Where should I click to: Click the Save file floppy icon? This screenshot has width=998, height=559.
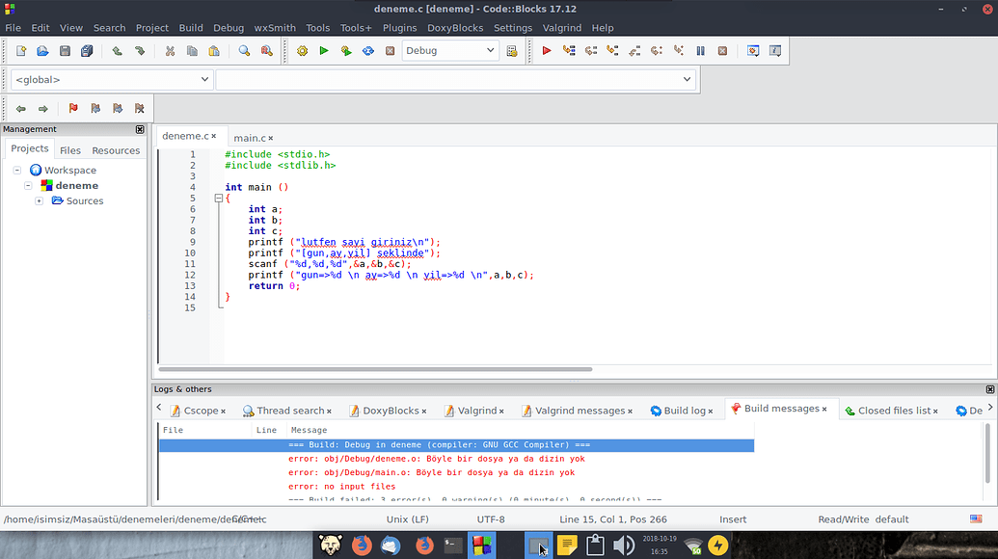coord(65,51)
